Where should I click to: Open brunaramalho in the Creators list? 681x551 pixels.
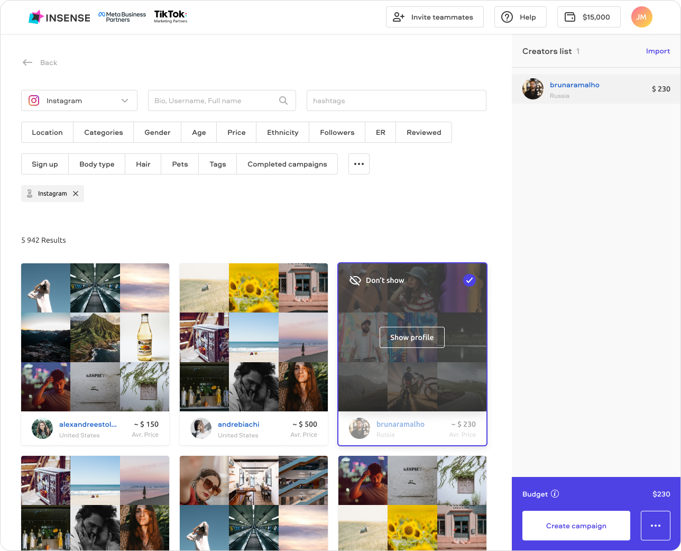point(575,85)
